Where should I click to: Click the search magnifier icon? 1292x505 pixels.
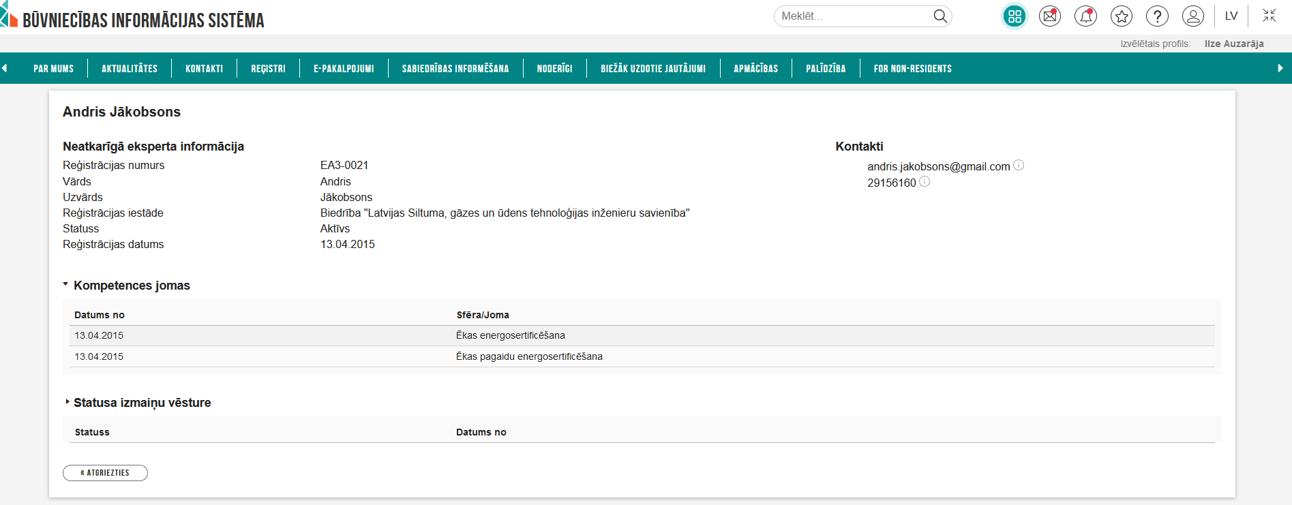pos(940,16)
